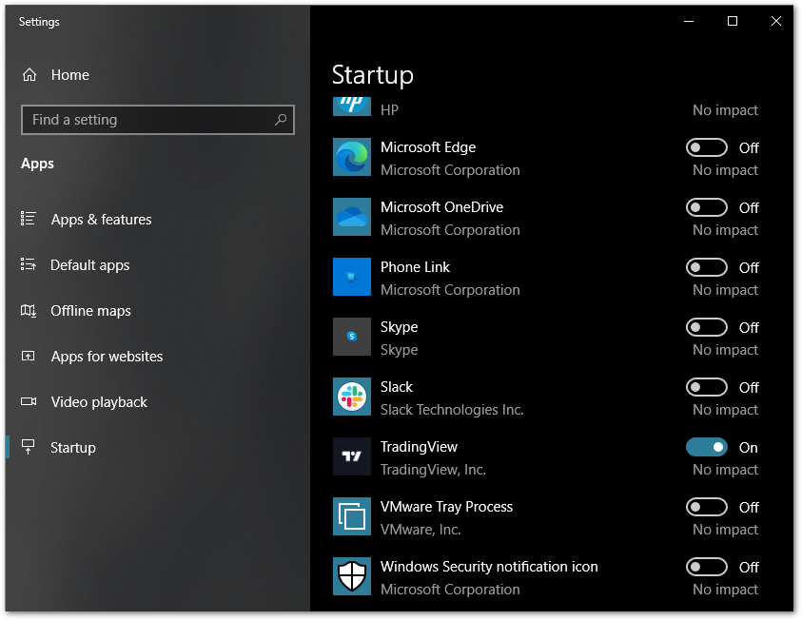Click the Phone Link app icon

tap(352, 277)
